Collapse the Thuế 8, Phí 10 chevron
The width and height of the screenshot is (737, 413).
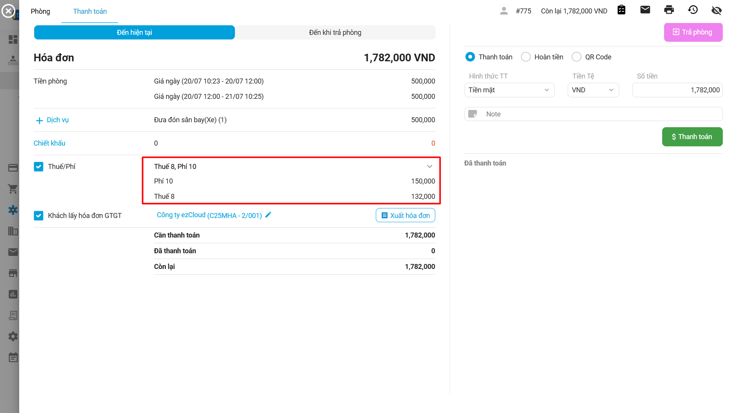coord(430,166)
